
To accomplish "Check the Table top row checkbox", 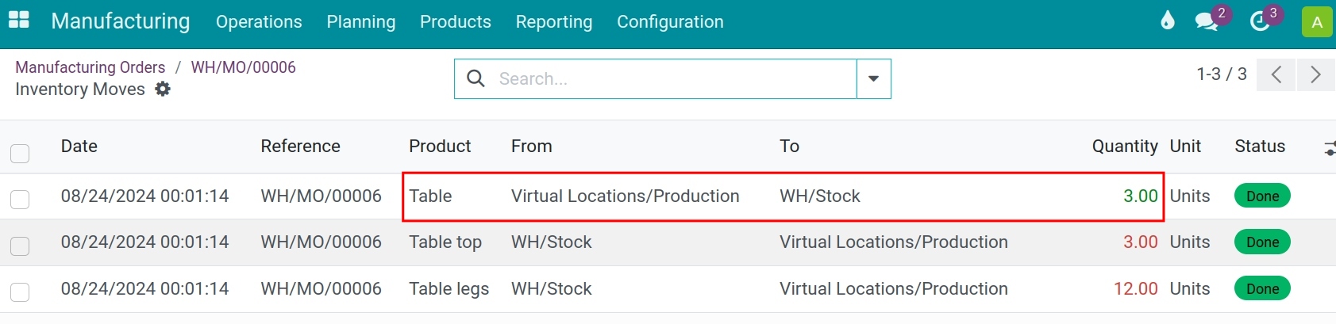I will pyautogui.click(x=20, y=246).
